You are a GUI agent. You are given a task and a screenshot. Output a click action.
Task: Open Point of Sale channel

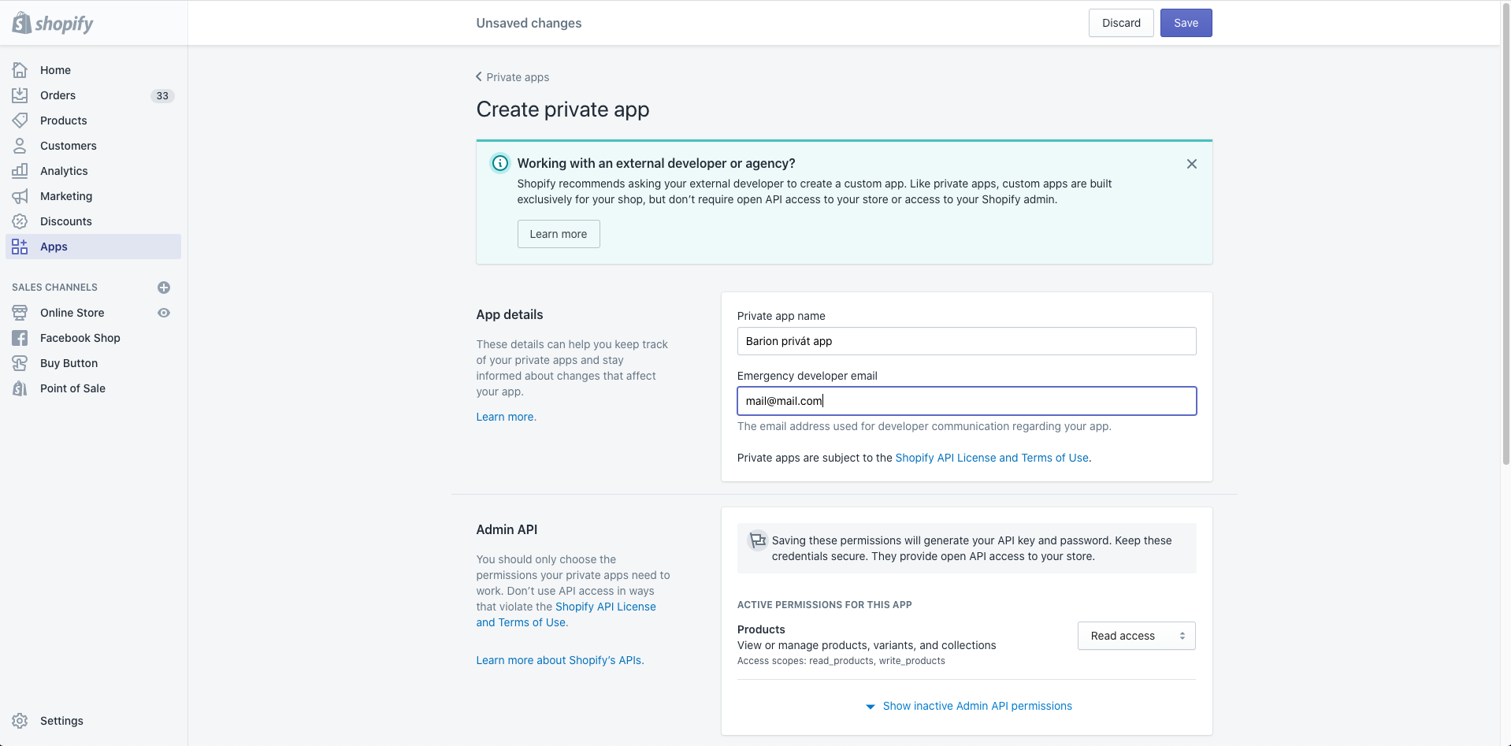point(72,388)
